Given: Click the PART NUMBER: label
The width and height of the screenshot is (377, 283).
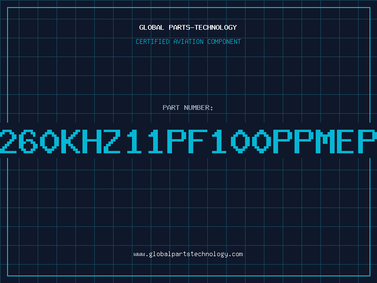Looking at the screenshot, I should pos(188,108).
